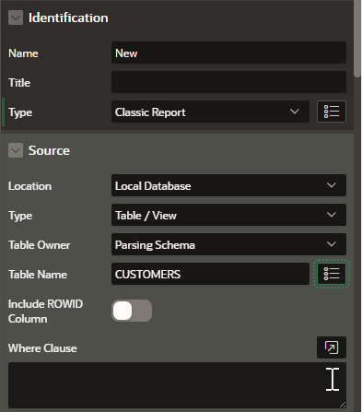Viewport: 362px width, 412px height.
Task: Open list icon next to Classic Report type
Action: pyautogui.click(x=332, y=112)
